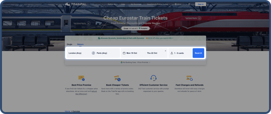Click the passenger person icon

(172, 53)
